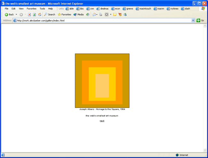Open the Mail dropdown arrow
This screenshot has height=158, width=208.
tap(97, 15)
